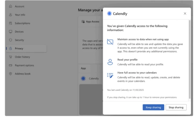Click the Account home icon in sidebar
The height and width of the screenshot is (117, 196).
(10, 6)
